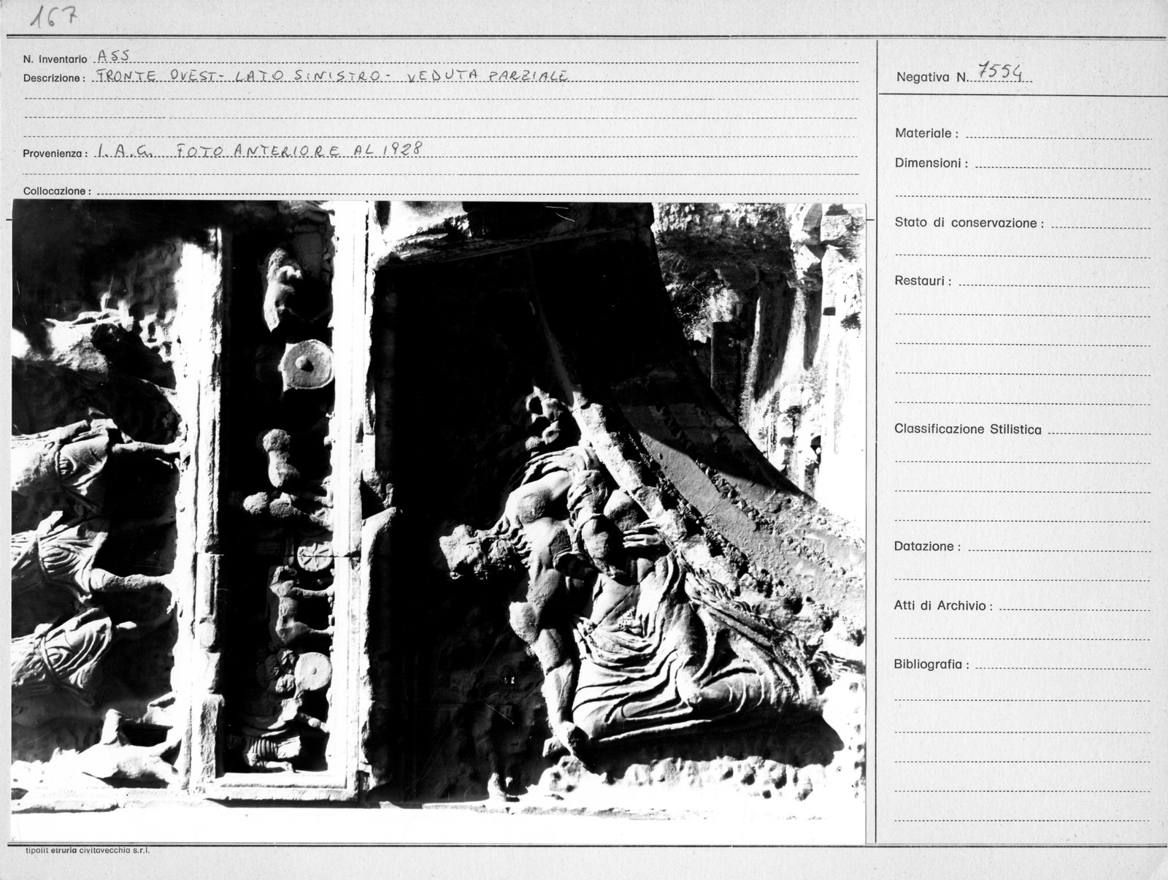Click the printer credit "tipolit etruria civitavecchia s.r.l."
Screen dimensions: 1168x880
tap(88, 851)
